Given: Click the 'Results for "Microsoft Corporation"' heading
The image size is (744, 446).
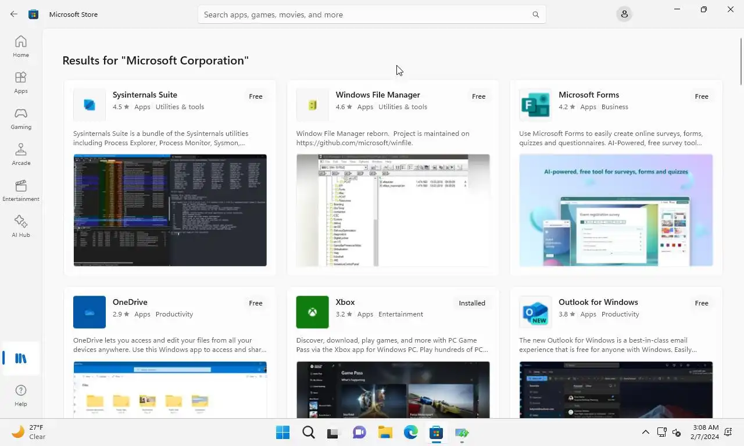Looking at the screenshot, I should [155, 60].
